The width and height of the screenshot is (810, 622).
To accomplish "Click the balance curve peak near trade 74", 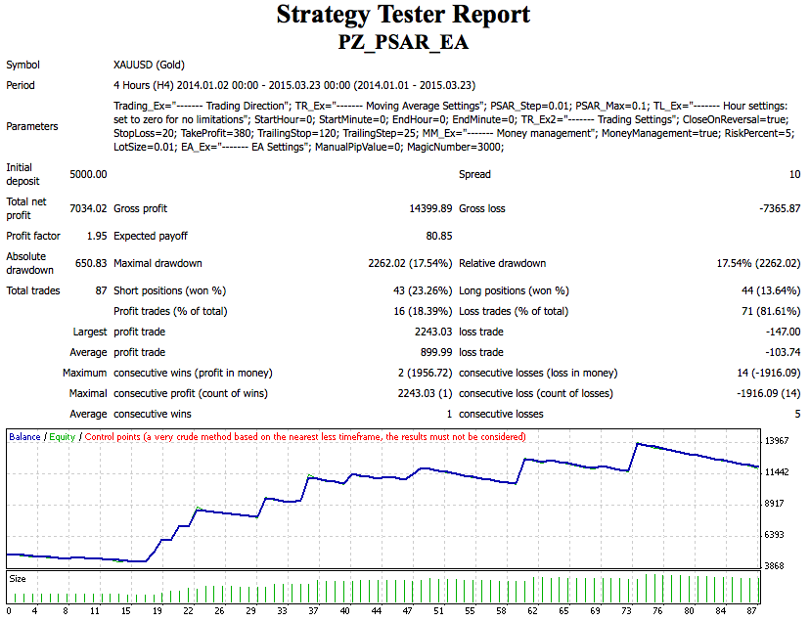I will coord(639,444).
